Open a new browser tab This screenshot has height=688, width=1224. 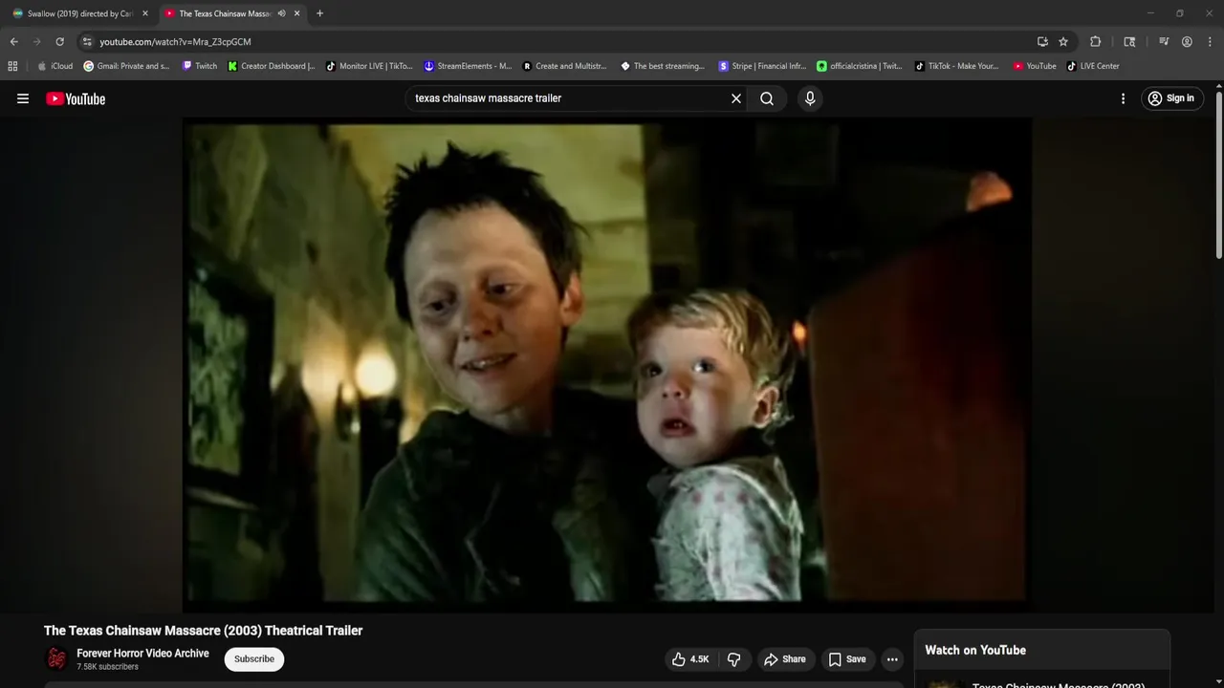click(x=319, y=13)
